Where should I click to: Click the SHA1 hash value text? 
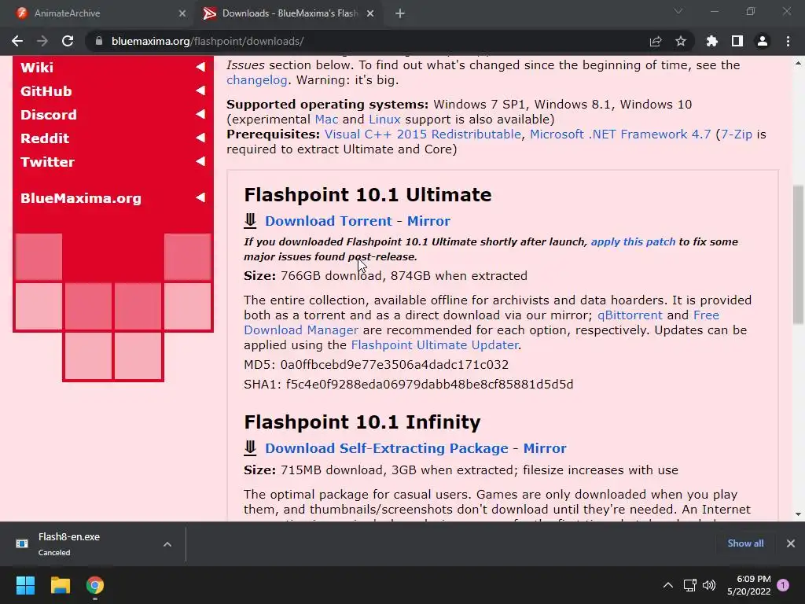[429, 384]
